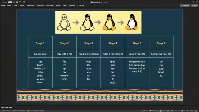Screen dimensions: 199x112
Task: Click the Undo arrow icon
Action: (20, 2)
